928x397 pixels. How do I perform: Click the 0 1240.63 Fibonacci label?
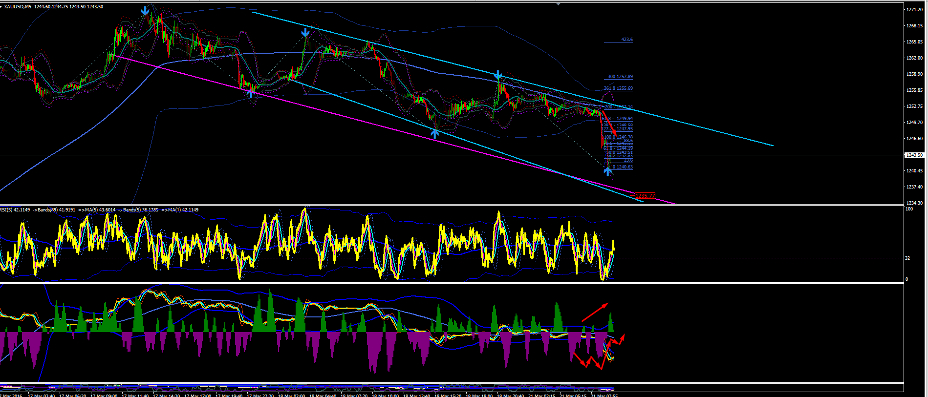pos(623,167)
